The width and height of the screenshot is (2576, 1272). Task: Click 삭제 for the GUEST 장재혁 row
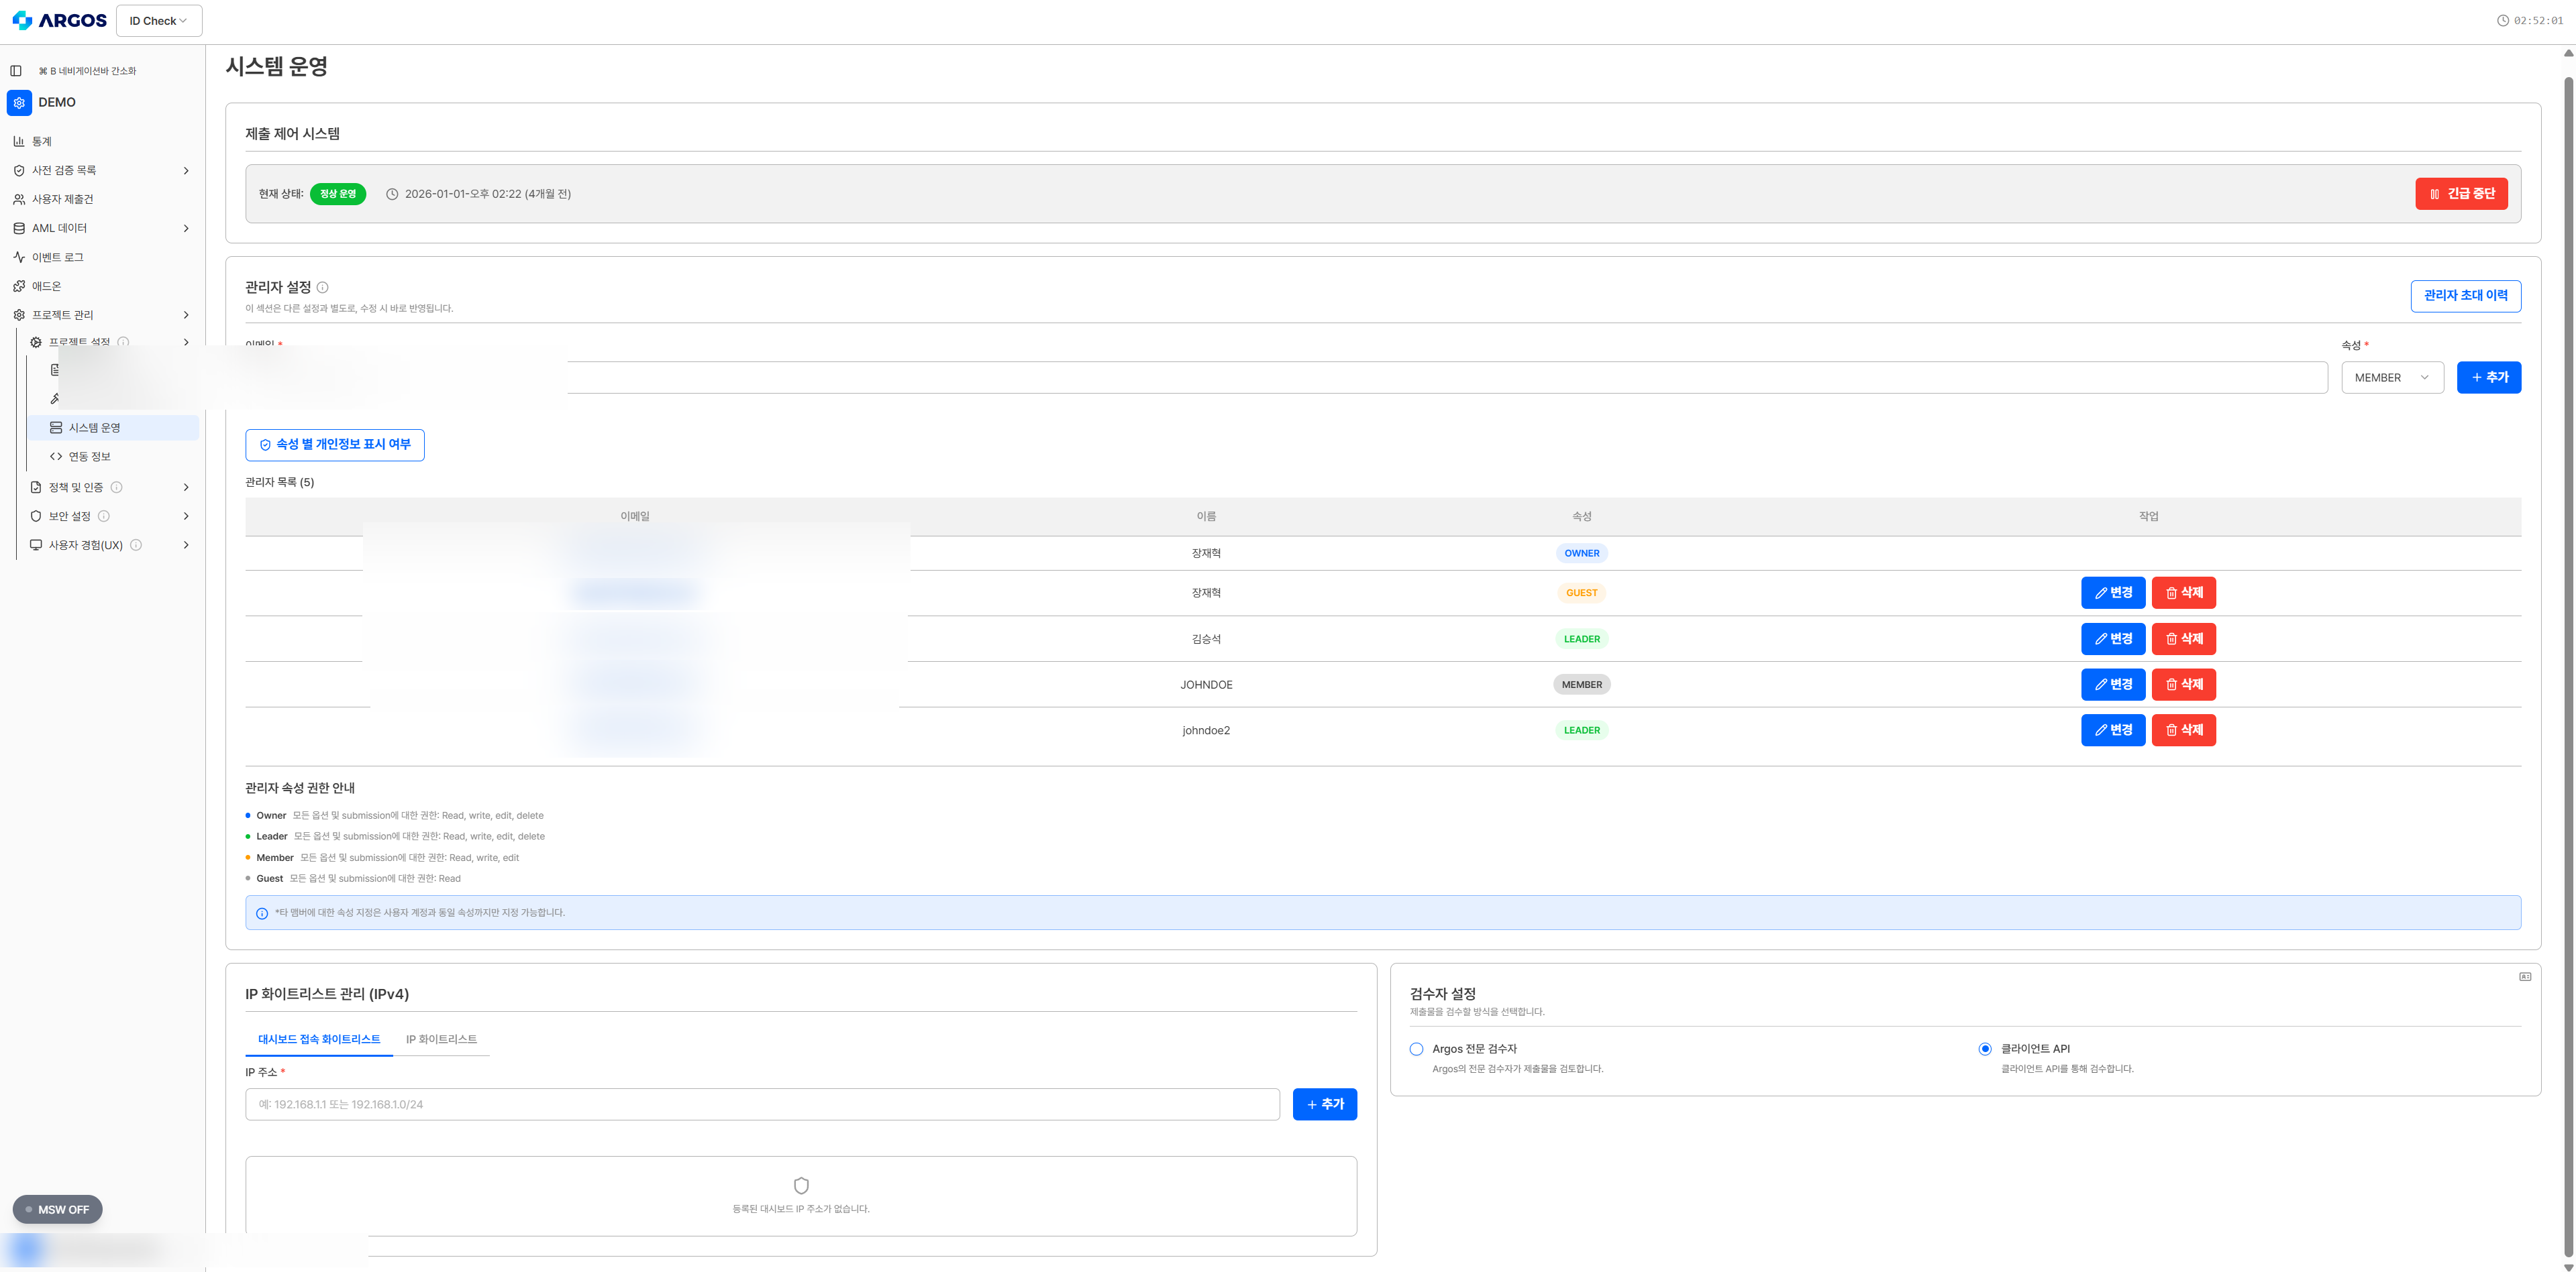pyautogui.click(x=2184, y=593)
